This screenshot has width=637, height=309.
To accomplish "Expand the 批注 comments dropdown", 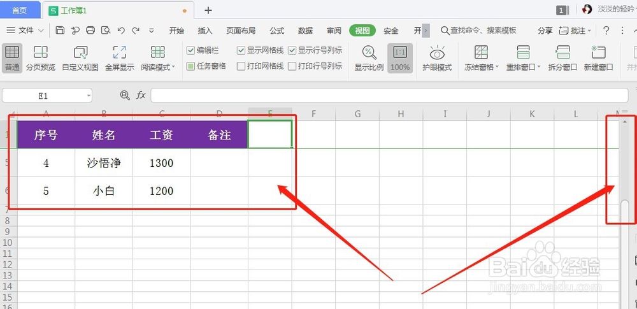I will [x=589, y=31].
